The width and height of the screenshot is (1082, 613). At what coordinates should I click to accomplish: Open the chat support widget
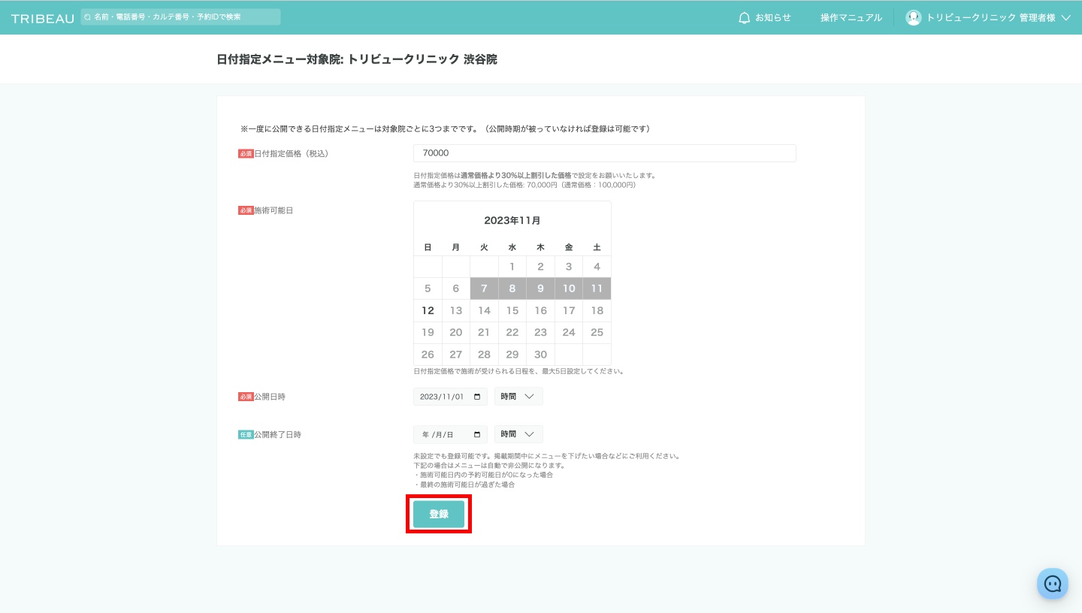1053,584
